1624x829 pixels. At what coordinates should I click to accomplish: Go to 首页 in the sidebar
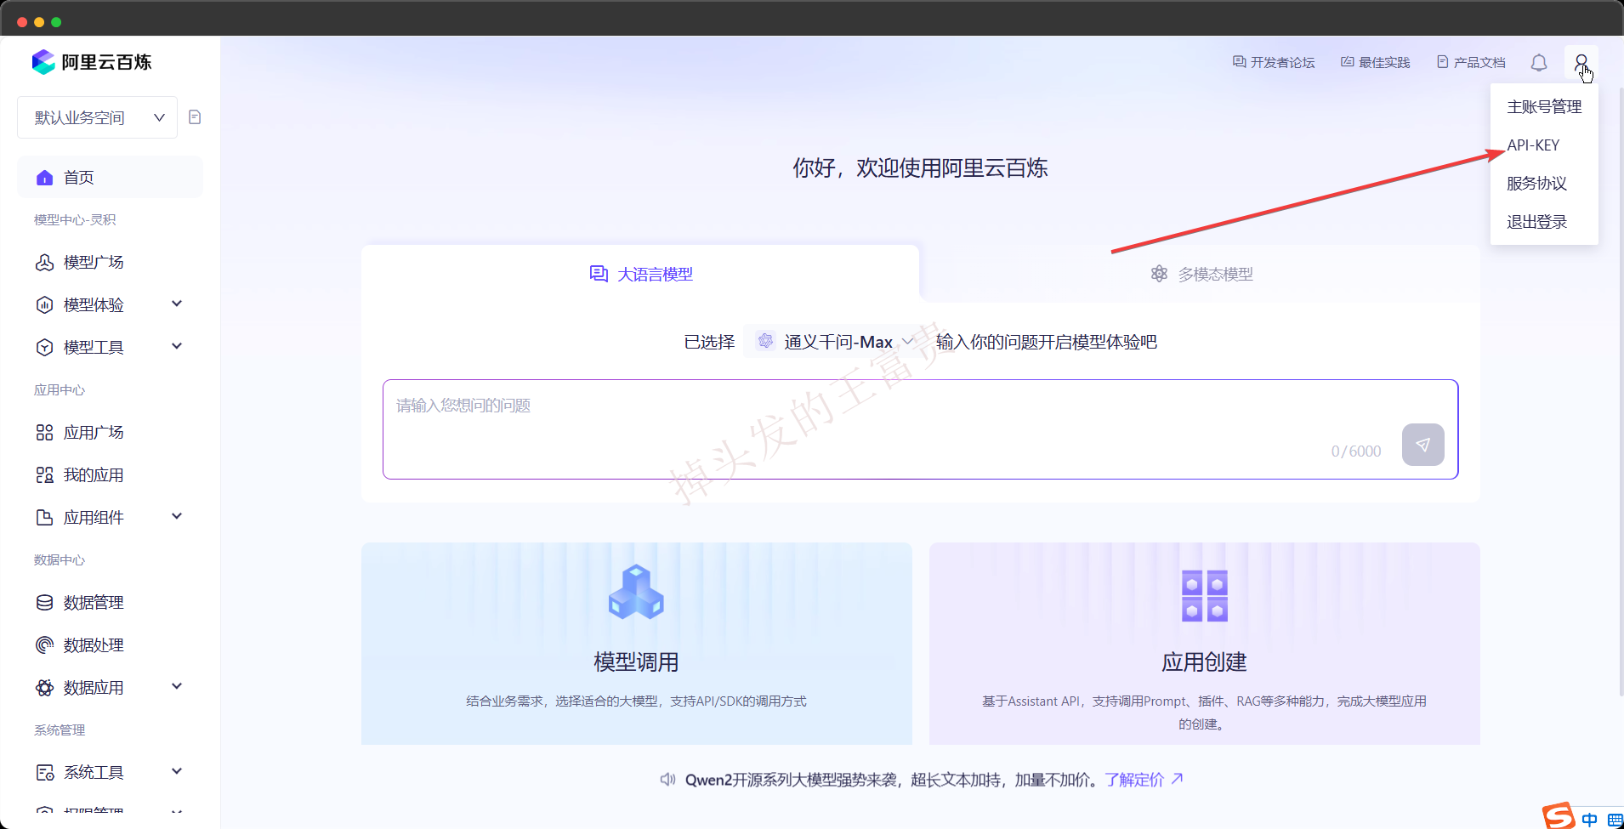[110, 178]
